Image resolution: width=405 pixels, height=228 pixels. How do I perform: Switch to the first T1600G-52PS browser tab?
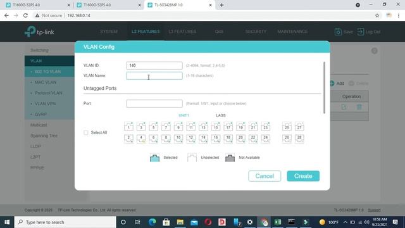pyautogui.click(x=37, y=5)
